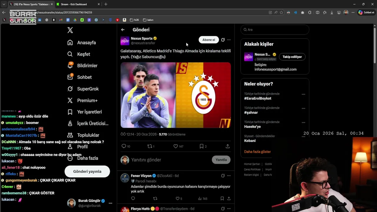Click Grok icon on Fener Vizyon reply
The height and width of the screenshot is (212, 377).
(x=223, y=176)
